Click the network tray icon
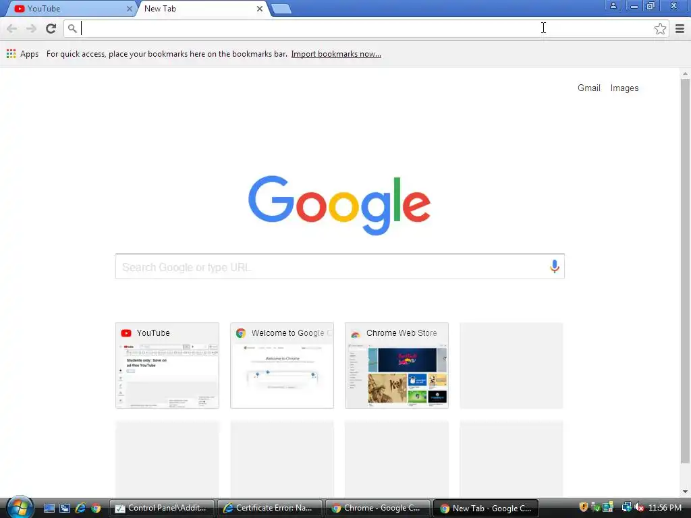 tap(626, 507)
